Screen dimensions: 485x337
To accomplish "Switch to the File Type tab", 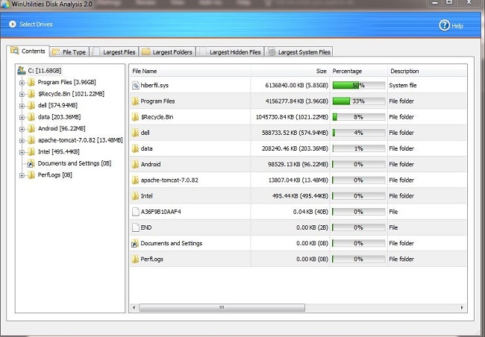I will point(69,52).
